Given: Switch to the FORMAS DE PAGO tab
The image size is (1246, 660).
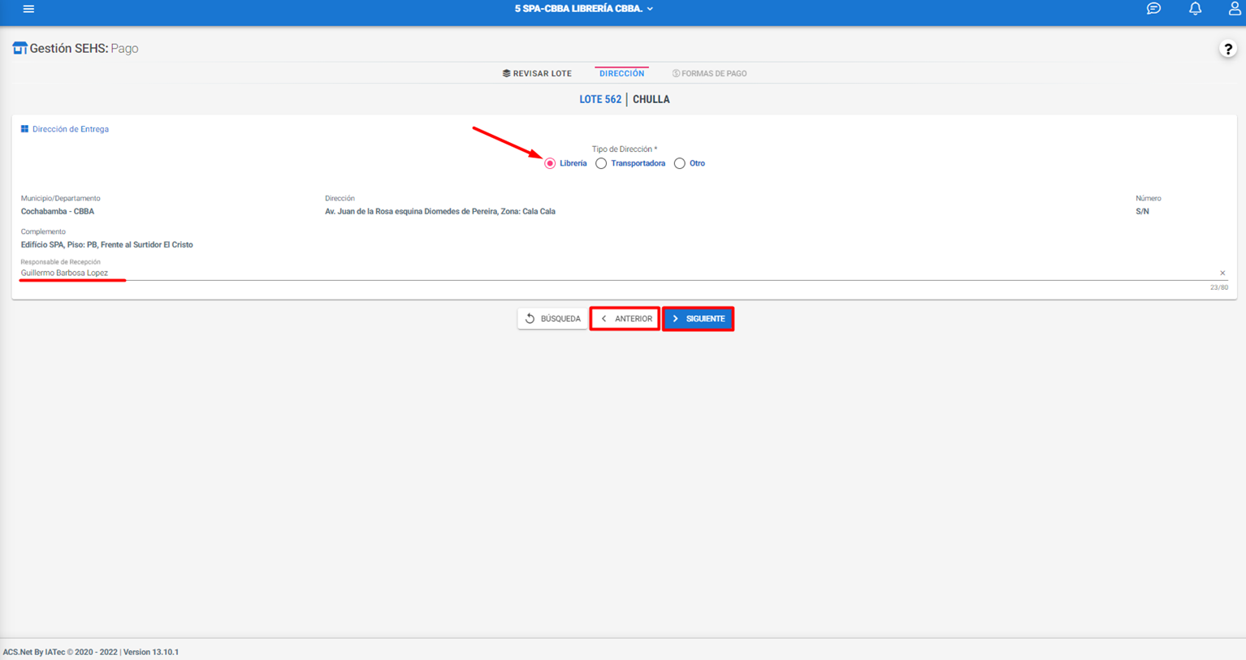Looking at the screenshot, I should (x=709, y=73).
